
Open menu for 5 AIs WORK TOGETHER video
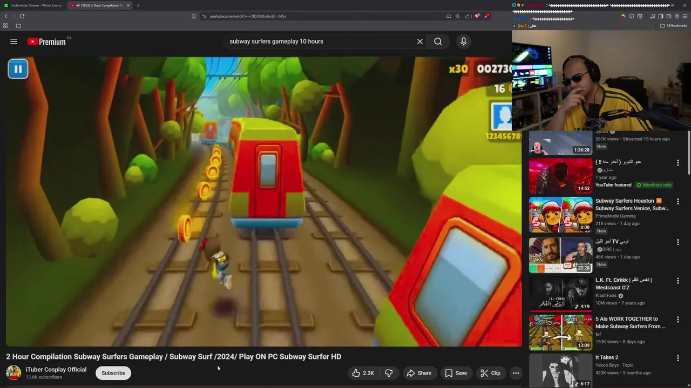[x=678, y=320]
